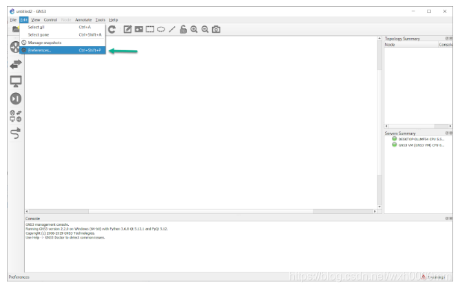Browse routers in the device sidebar

(x=15, y=47)
